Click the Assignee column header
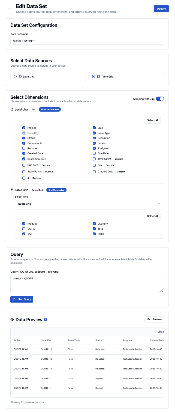The height and width of the screenshot is (412, 175). 127,340
